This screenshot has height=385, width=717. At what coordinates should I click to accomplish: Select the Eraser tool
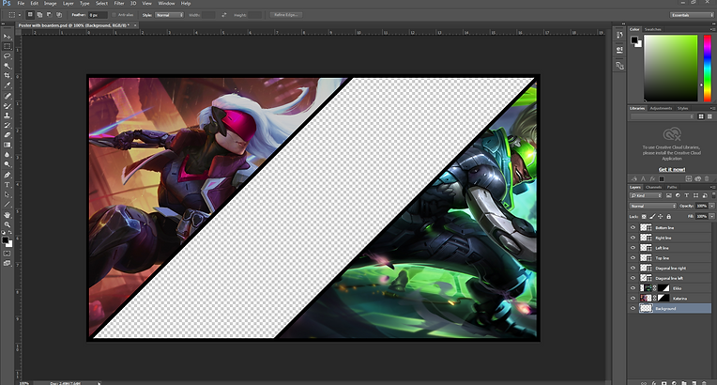(x=7, y=135)
